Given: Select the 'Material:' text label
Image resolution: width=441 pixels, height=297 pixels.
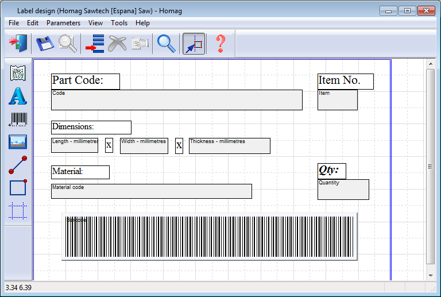Looking at the screenshot, I should (x=80, y=172).
